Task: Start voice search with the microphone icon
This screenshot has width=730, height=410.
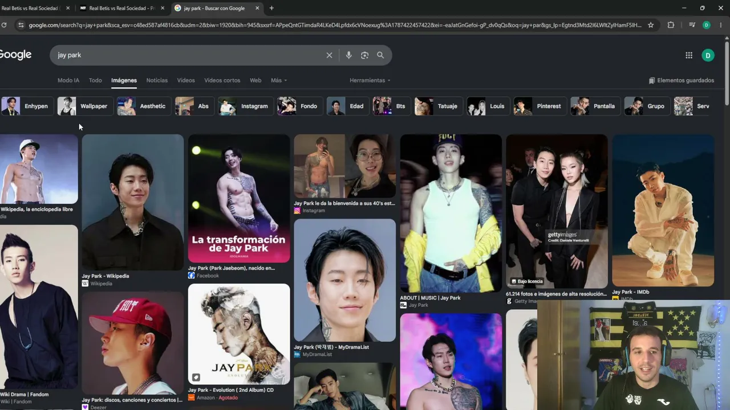Action: pos(348,55)
